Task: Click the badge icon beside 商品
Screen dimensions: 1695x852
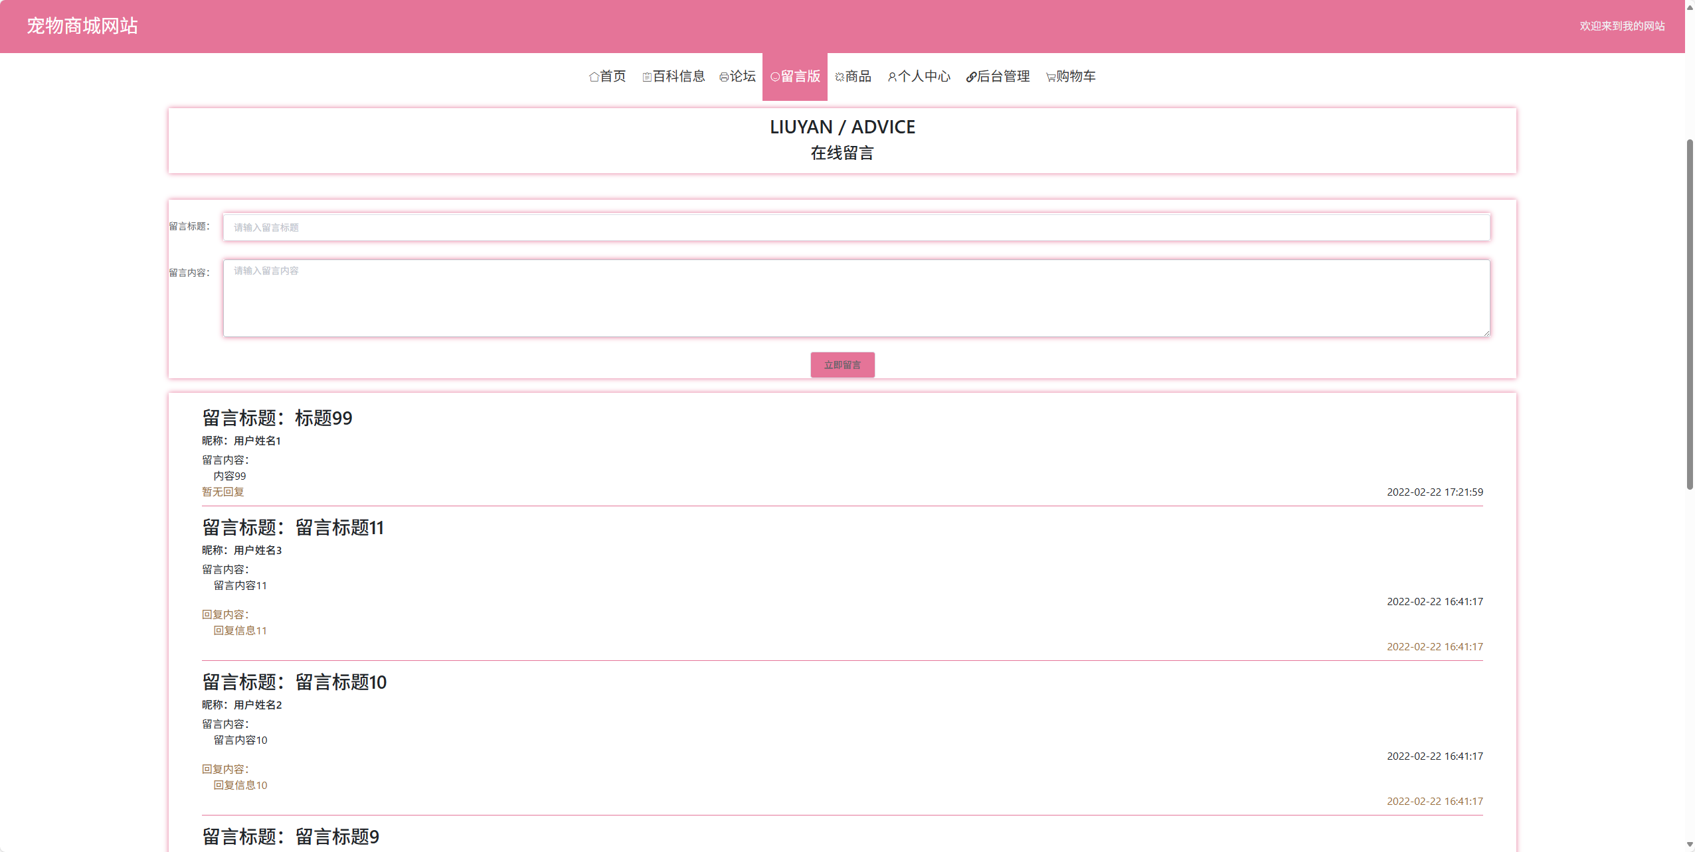Action: (x=840, y=77)
